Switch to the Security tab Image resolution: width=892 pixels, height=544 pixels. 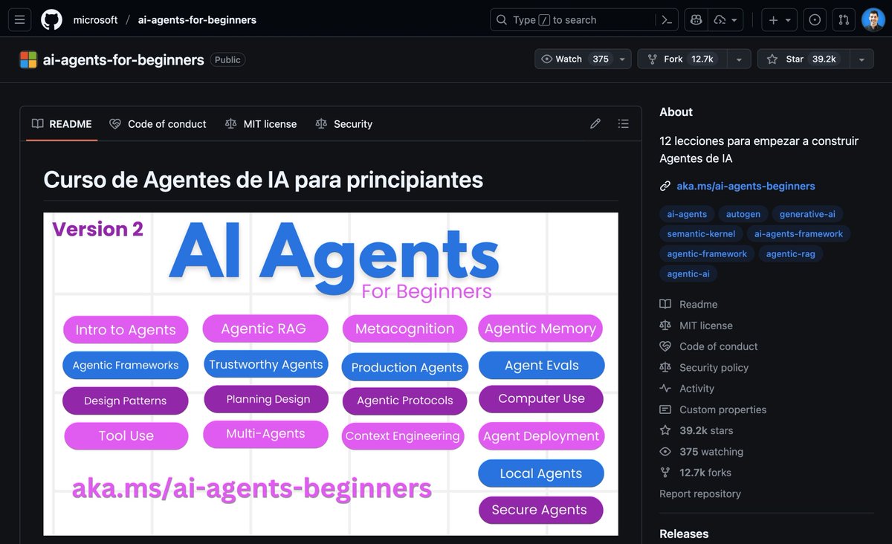coord(344,124)
